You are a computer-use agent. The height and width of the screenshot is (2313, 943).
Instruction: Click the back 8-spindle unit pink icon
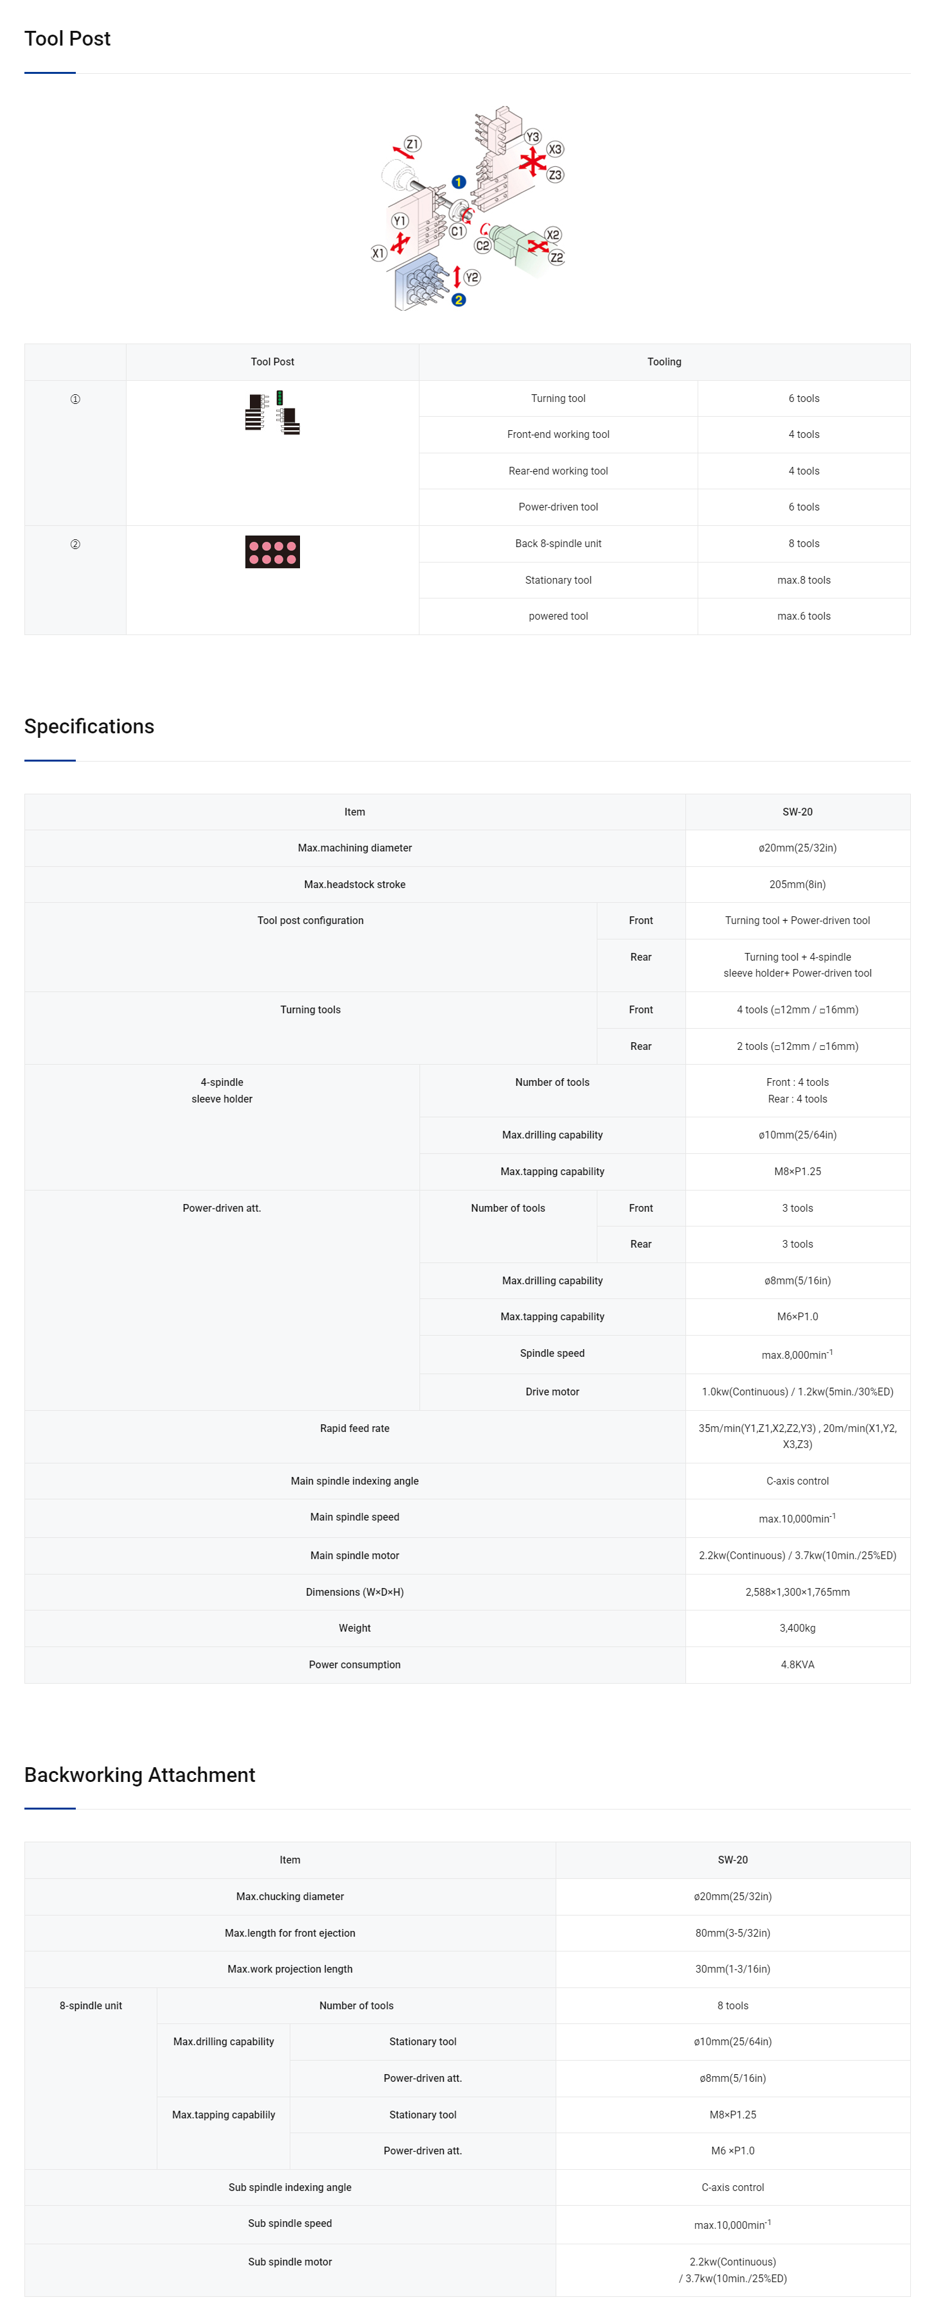[x=272, y=552]
